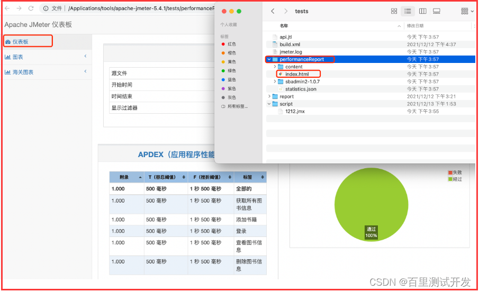Switch Finder to column view
The image size is (479, 292).
point(423,11)
